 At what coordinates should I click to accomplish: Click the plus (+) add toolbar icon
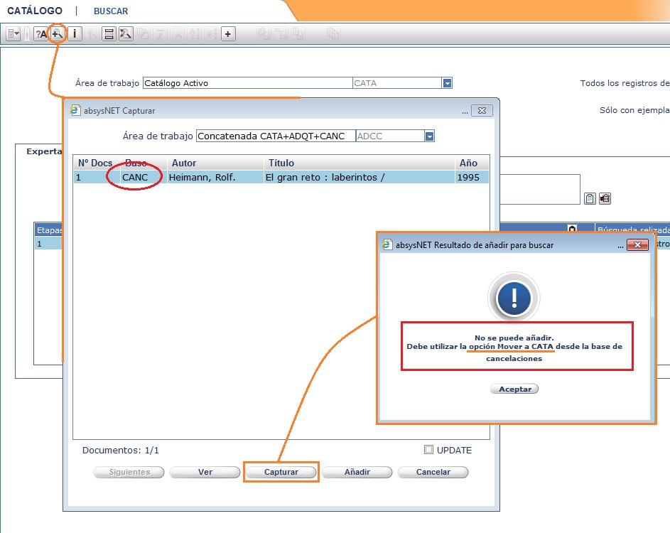227,33
